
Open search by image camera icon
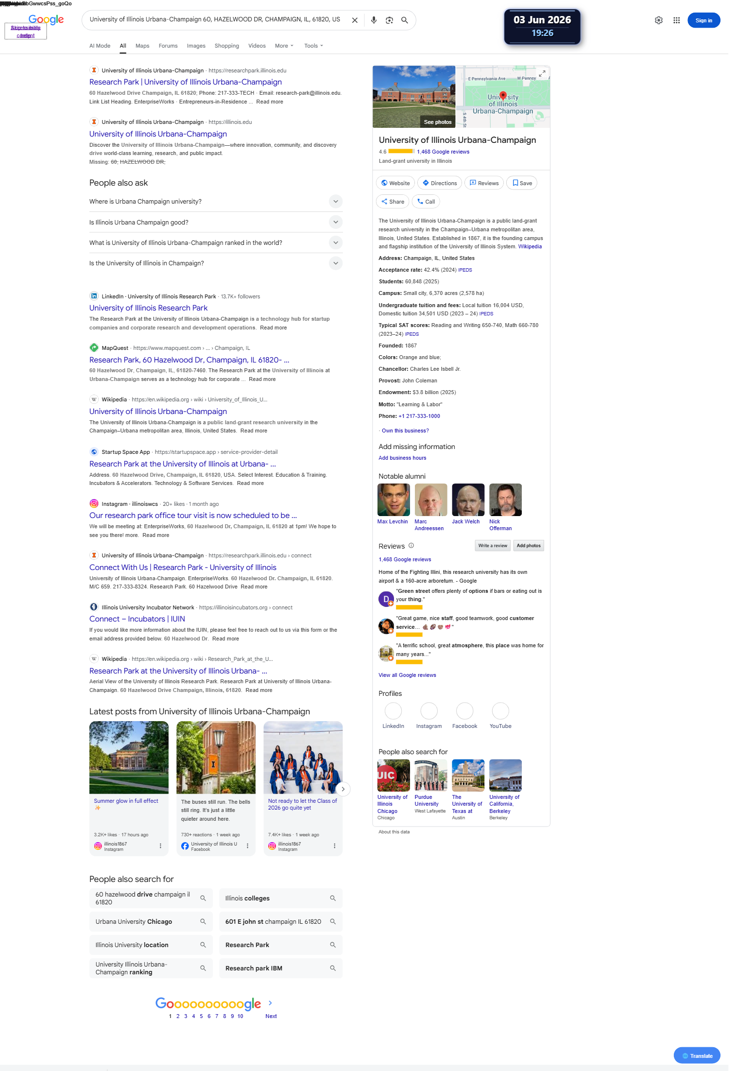point(389,20)
